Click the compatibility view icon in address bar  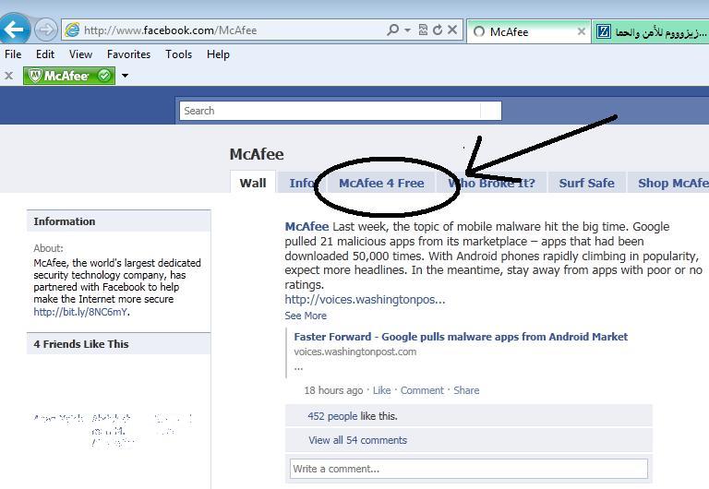(x=423, y=30)
